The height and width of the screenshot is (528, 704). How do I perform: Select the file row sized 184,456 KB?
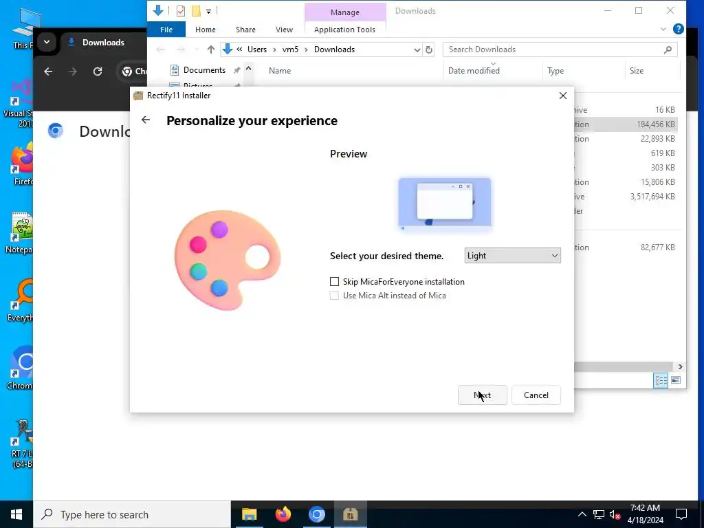[626, 124]
